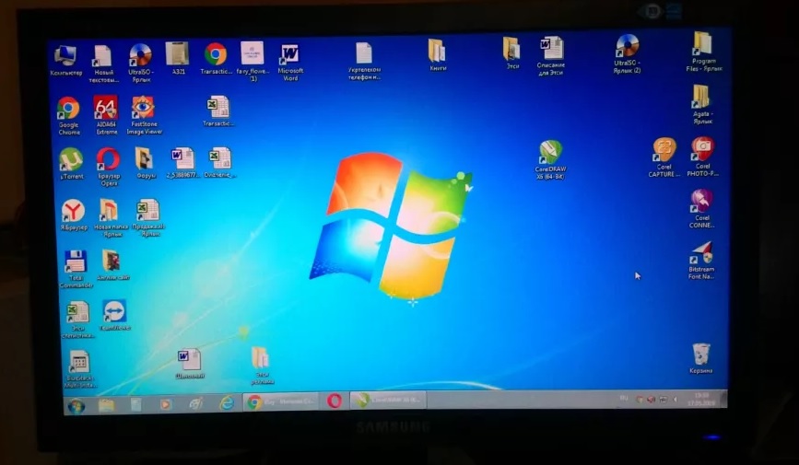This screenshot has width=799, height=465.
Task: Open the Dviznenie_ Excel file
Action: tap(220, 162)
